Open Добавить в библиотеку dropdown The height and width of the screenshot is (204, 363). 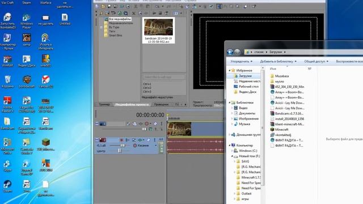coord(278,61)
